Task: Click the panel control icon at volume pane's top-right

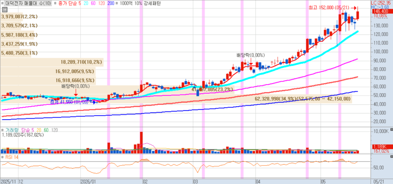Action: pos(391,130)
